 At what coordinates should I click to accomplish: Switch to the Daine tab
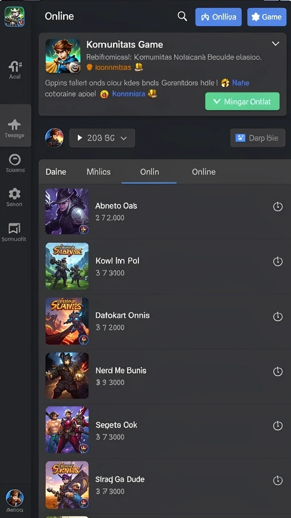(x=56, y=172)
